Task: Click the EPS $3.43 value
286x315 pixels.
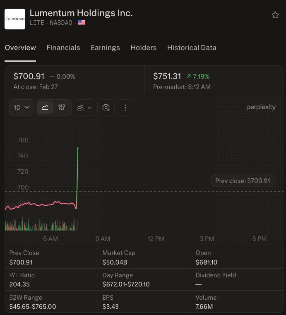Action: coord(111,307)
